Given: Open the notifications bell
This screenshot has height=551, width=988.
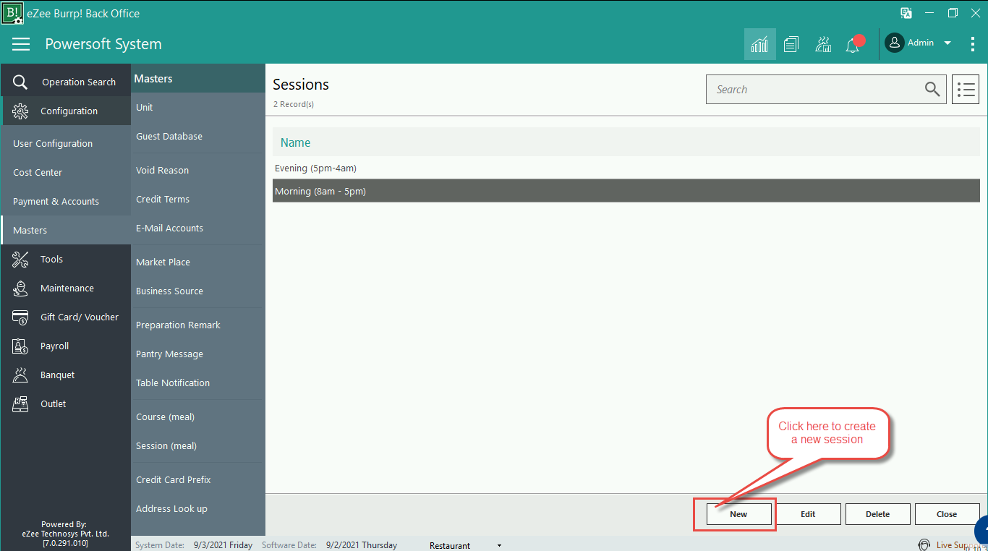Looking at the screenshot, I should pyautogui.click(x=853, y=44).
